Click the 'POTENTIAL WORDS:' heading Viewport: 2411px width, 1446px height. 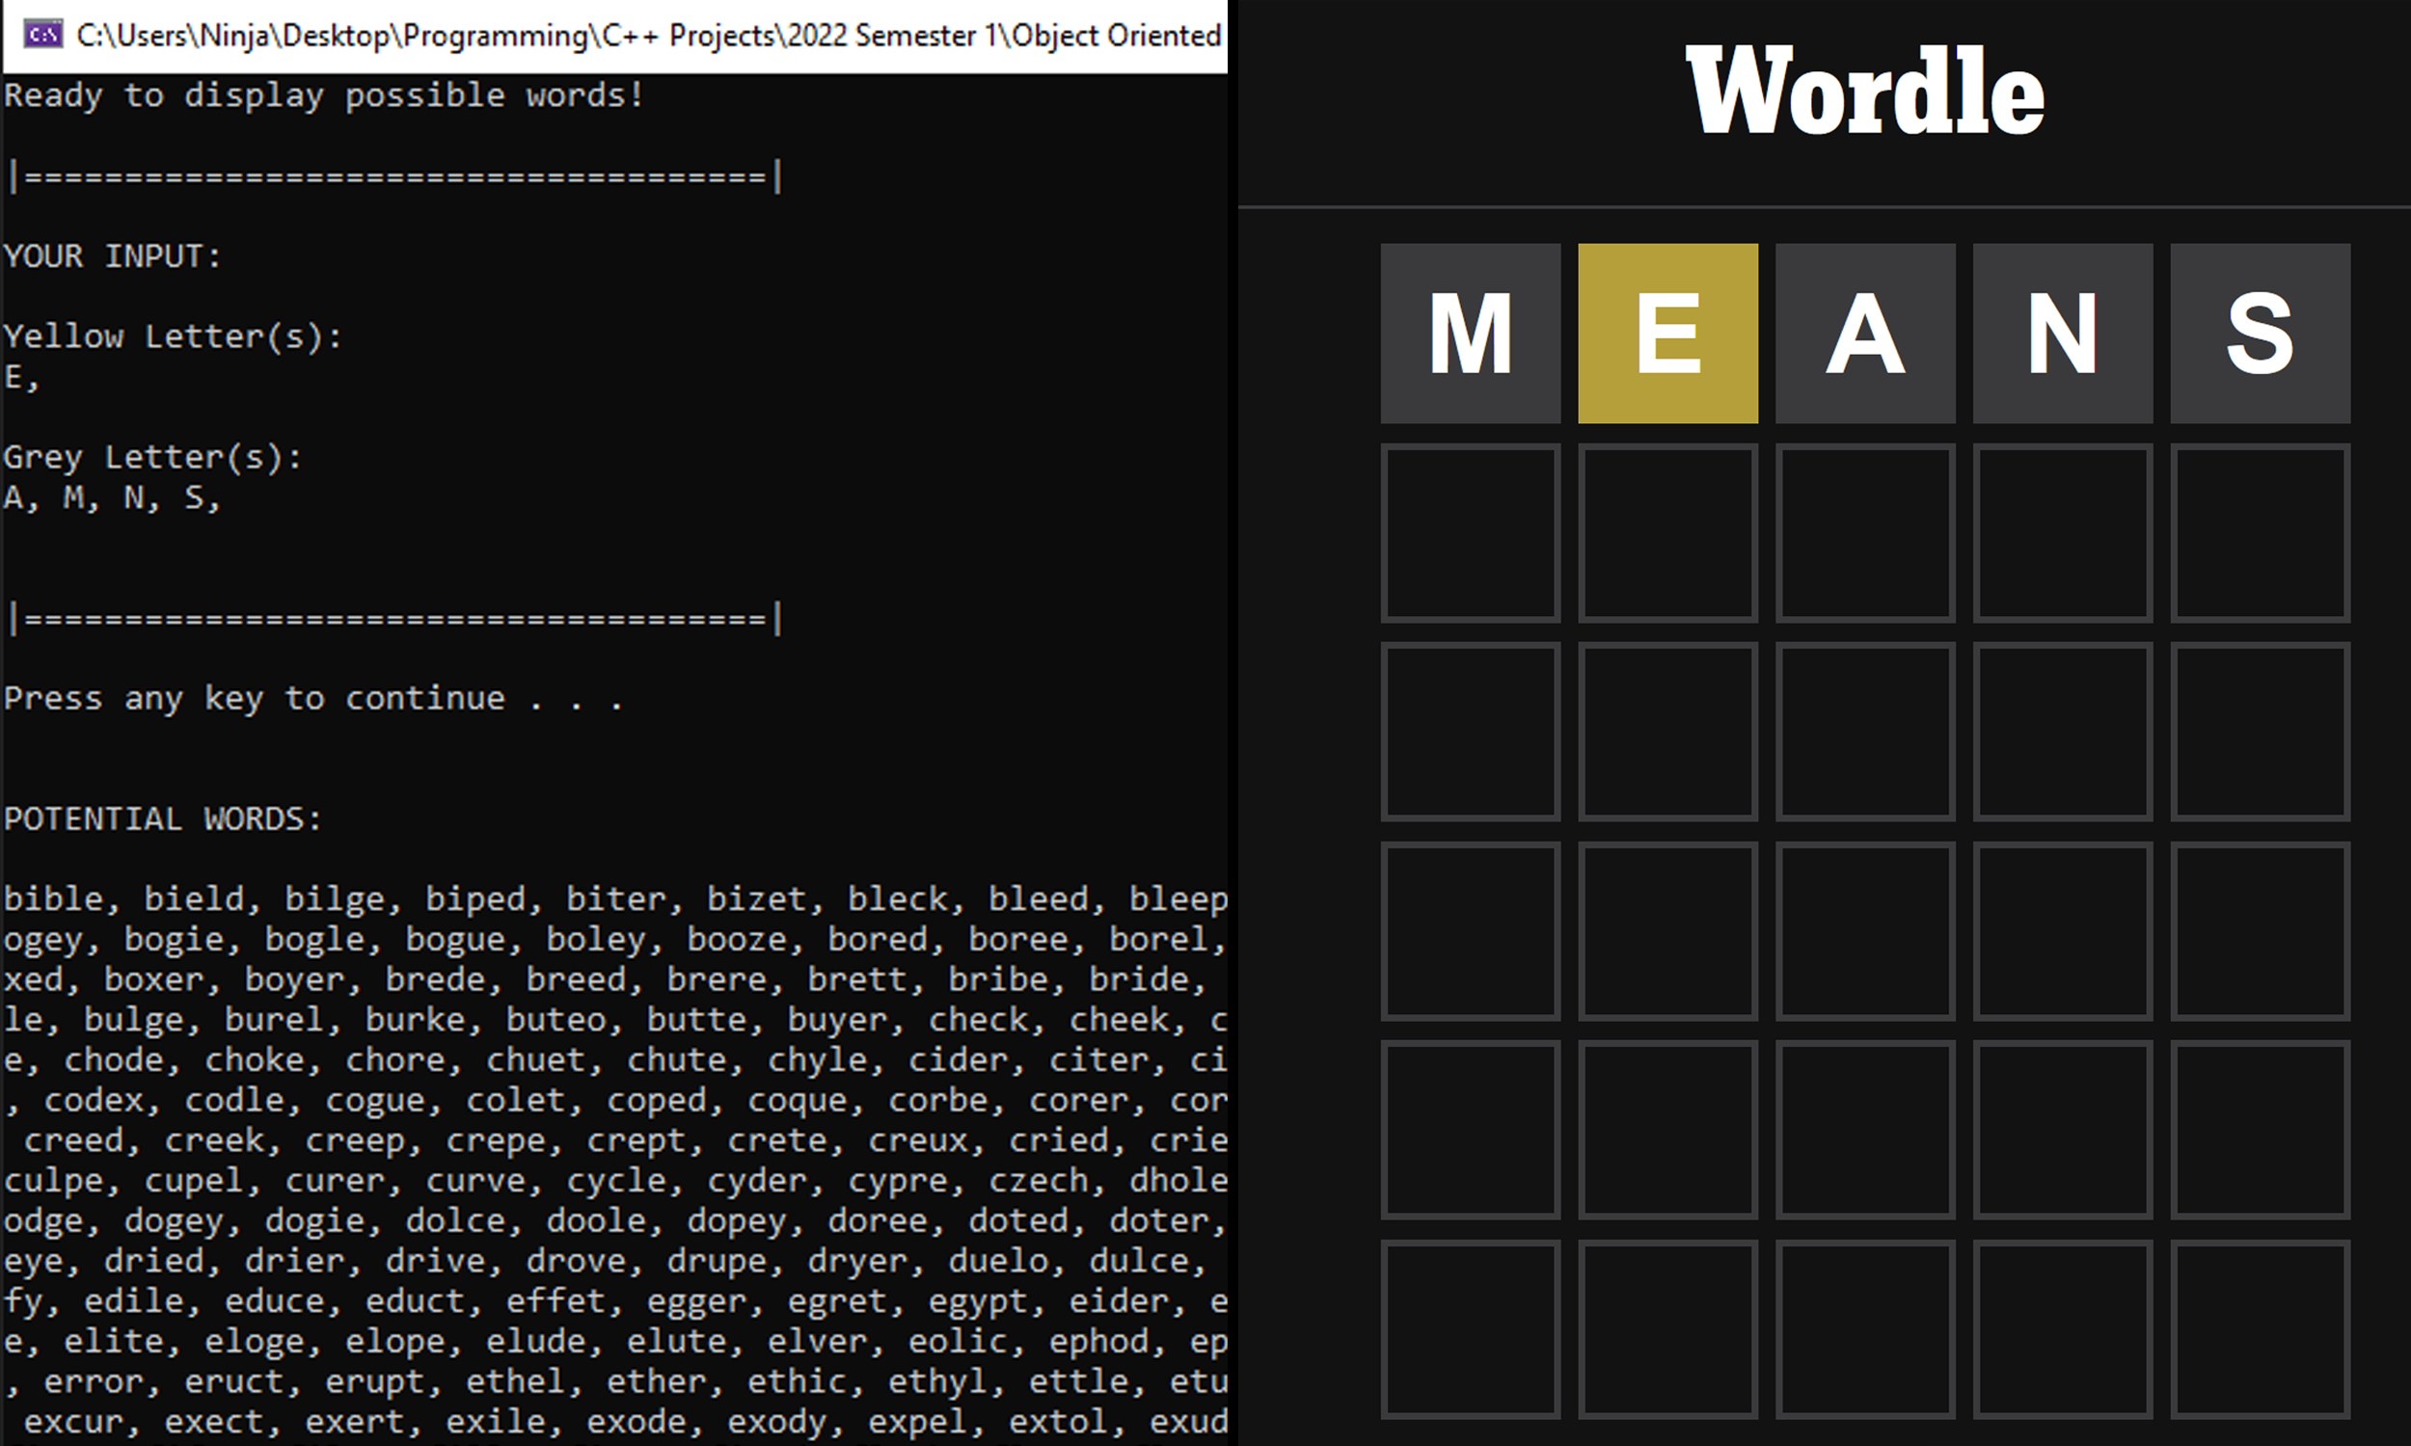[x=163, y=819]
